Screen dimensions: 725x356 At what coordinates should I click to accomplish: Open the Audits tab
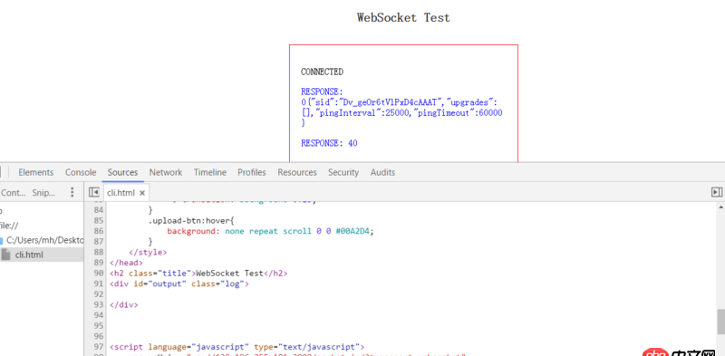pyautogui.click(x=382, y=172)
